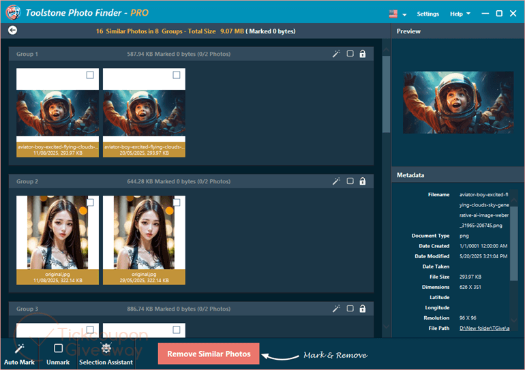This screenshot has height=370, width=525.
Task: Toggle the Group 1 select-all checkbox
Action: click(350, 54)
